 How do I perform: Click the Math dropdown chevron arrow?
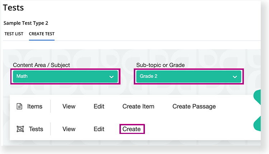click(112, 77)
